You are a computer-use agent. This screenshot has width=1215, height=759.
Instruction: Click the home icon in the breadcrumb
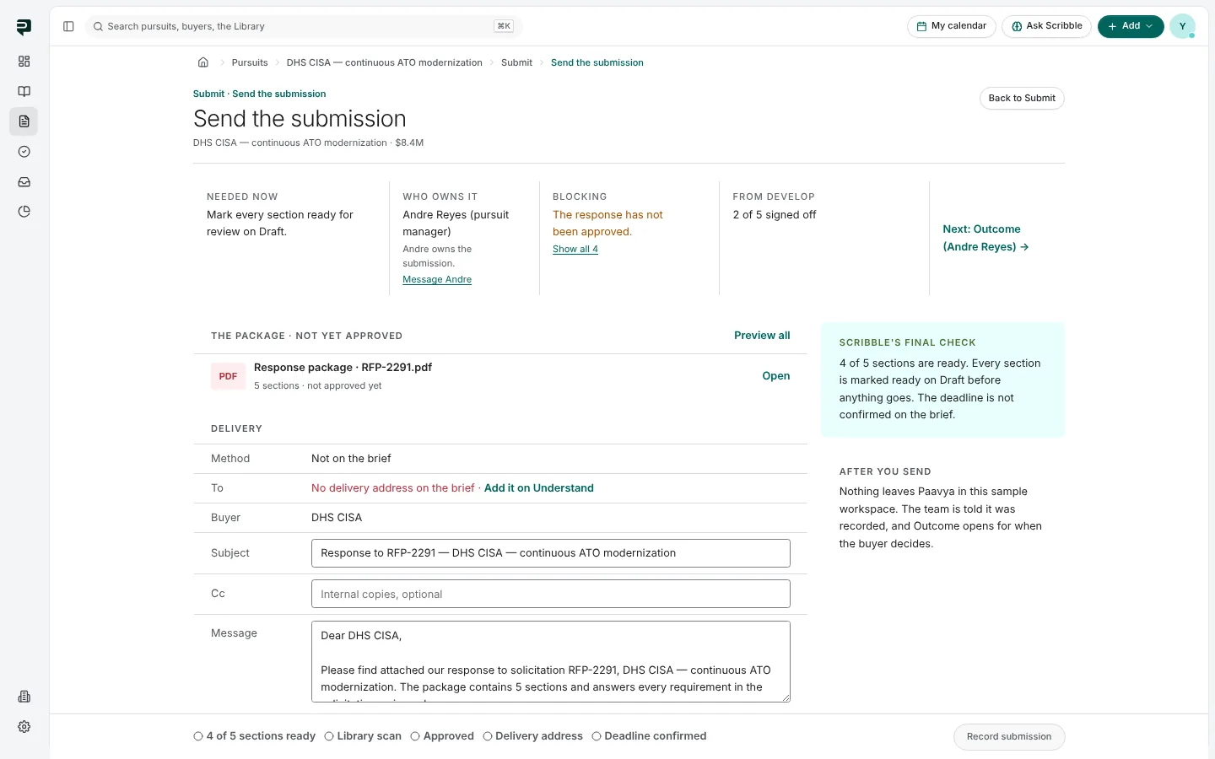click(203, 62)
